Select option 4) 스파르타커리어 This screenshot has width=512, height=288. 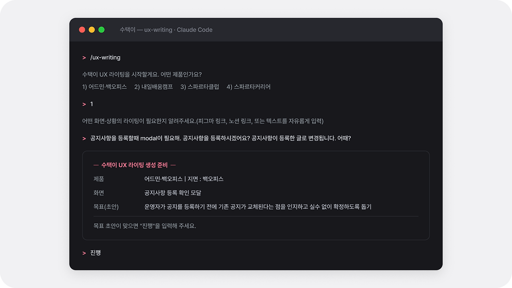point(248,86)
